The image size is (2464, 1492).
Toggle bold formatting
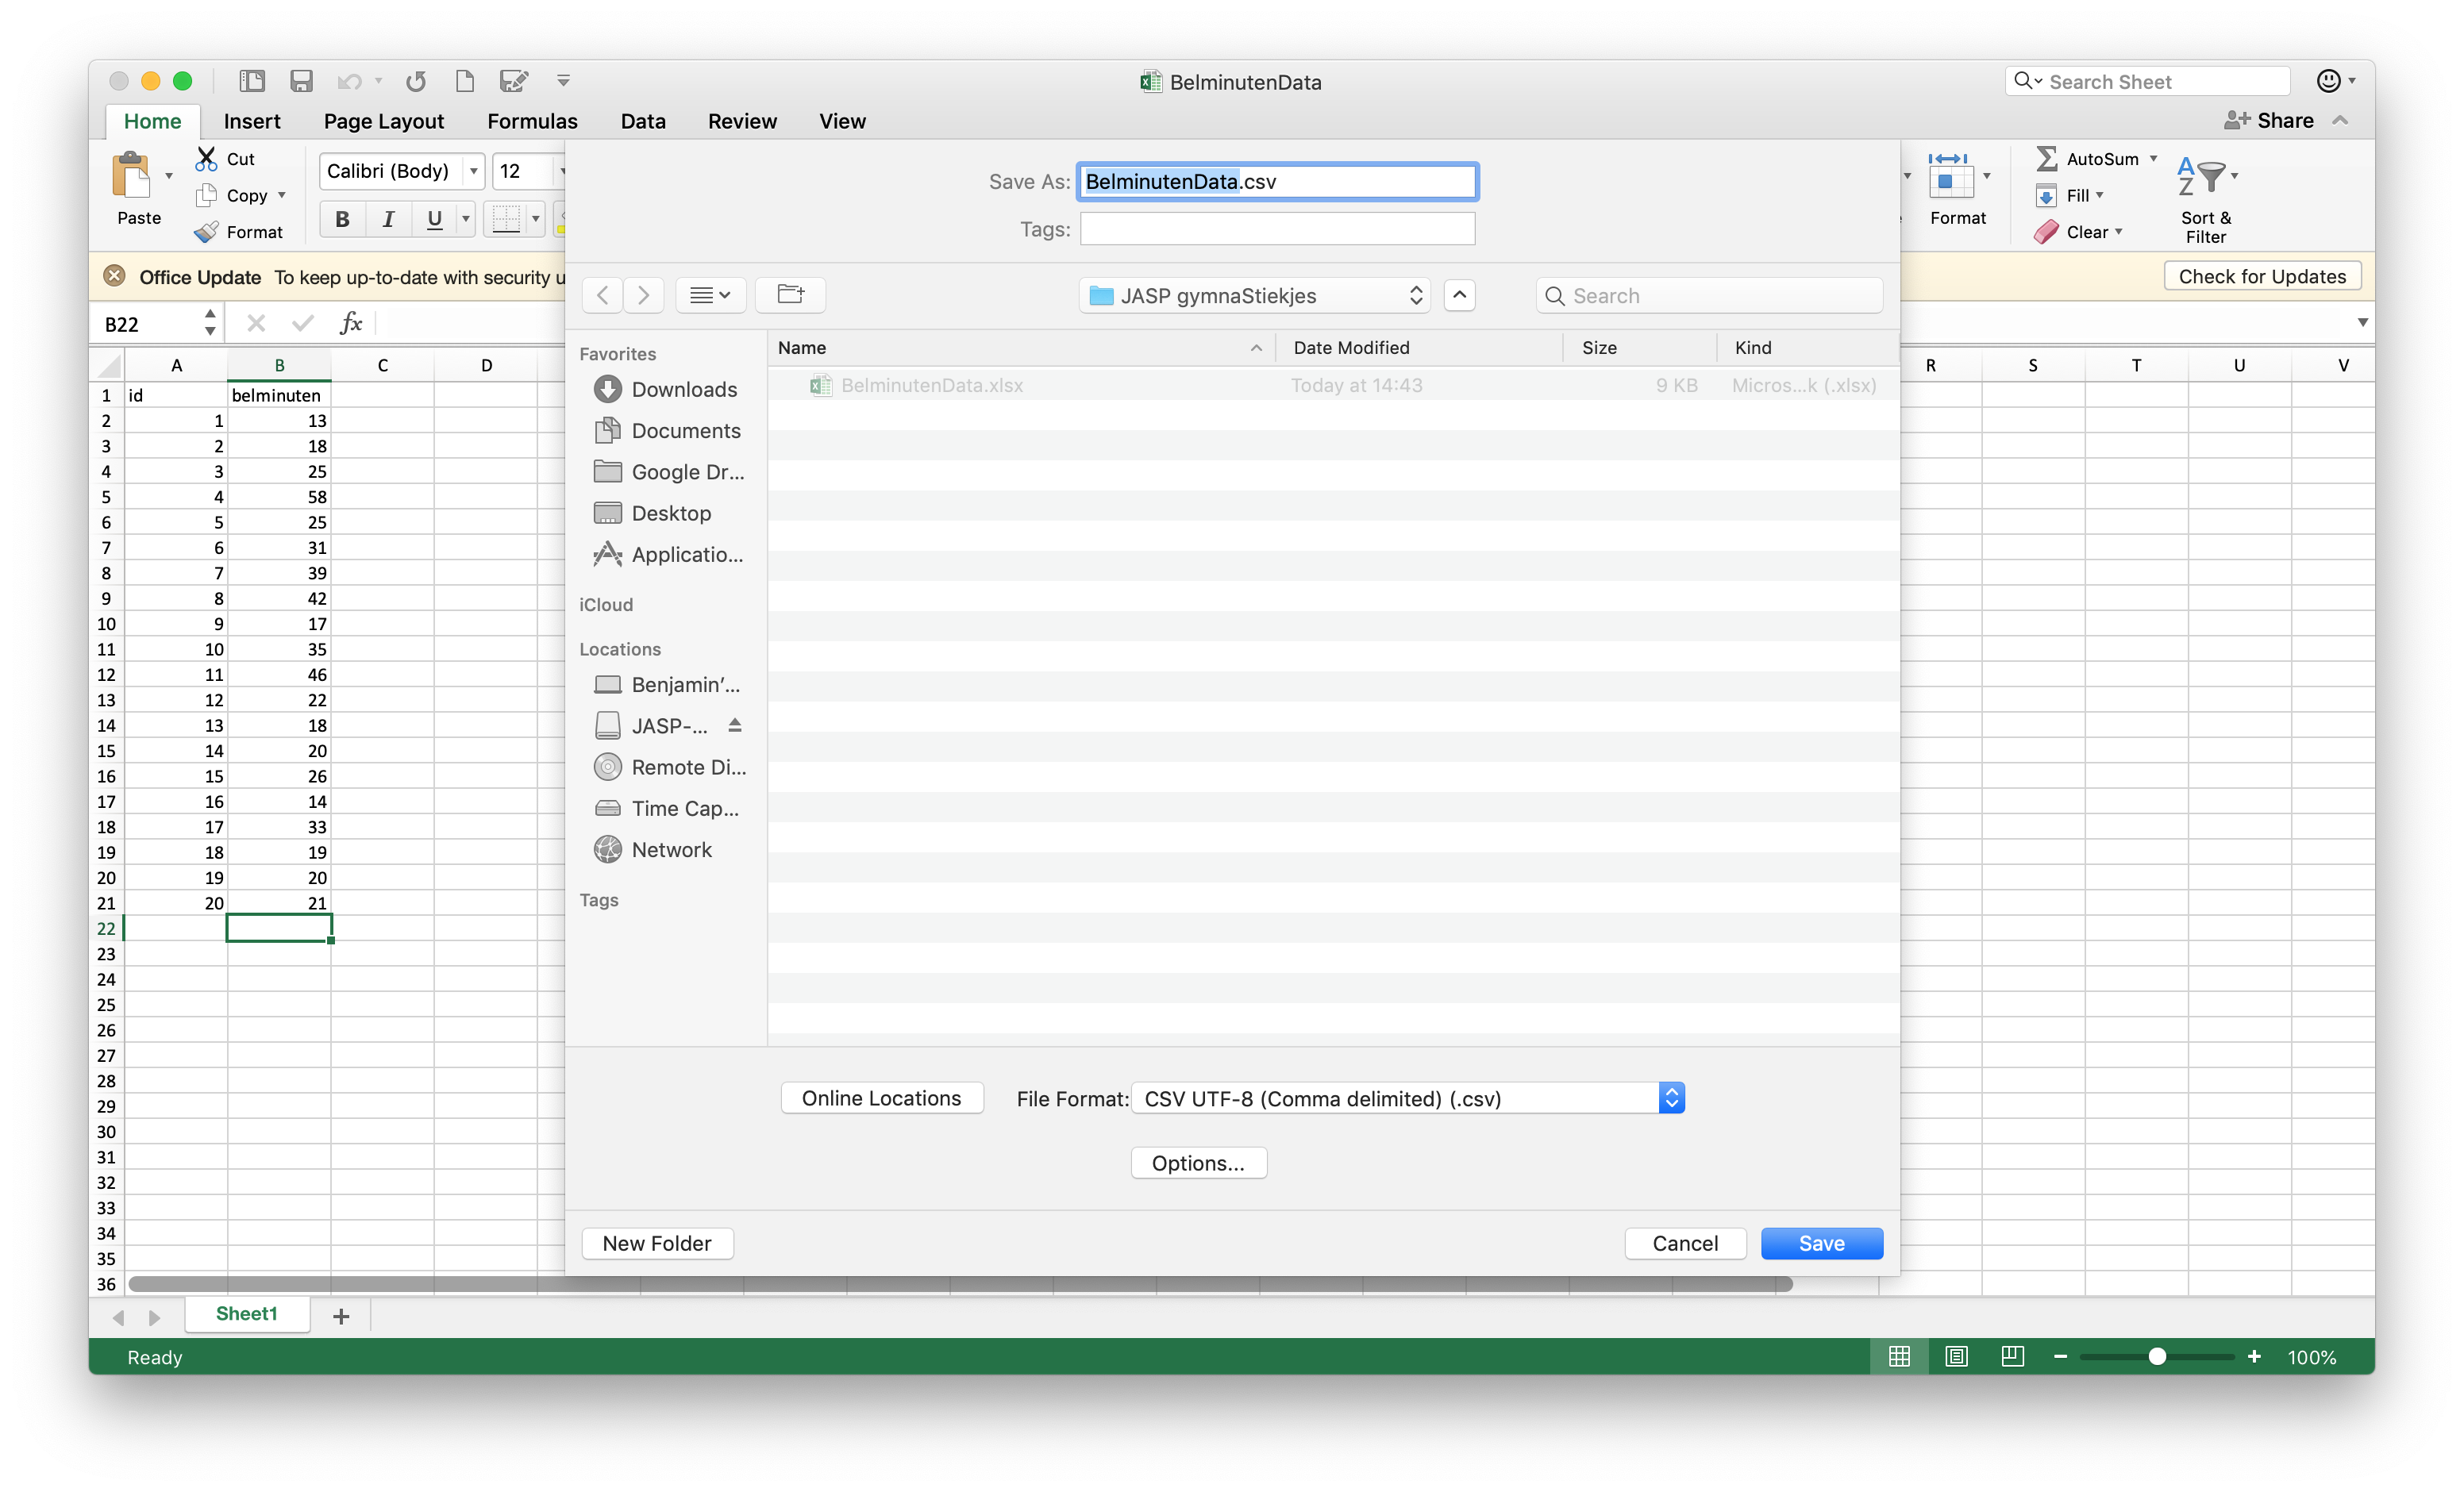[342, 219]
